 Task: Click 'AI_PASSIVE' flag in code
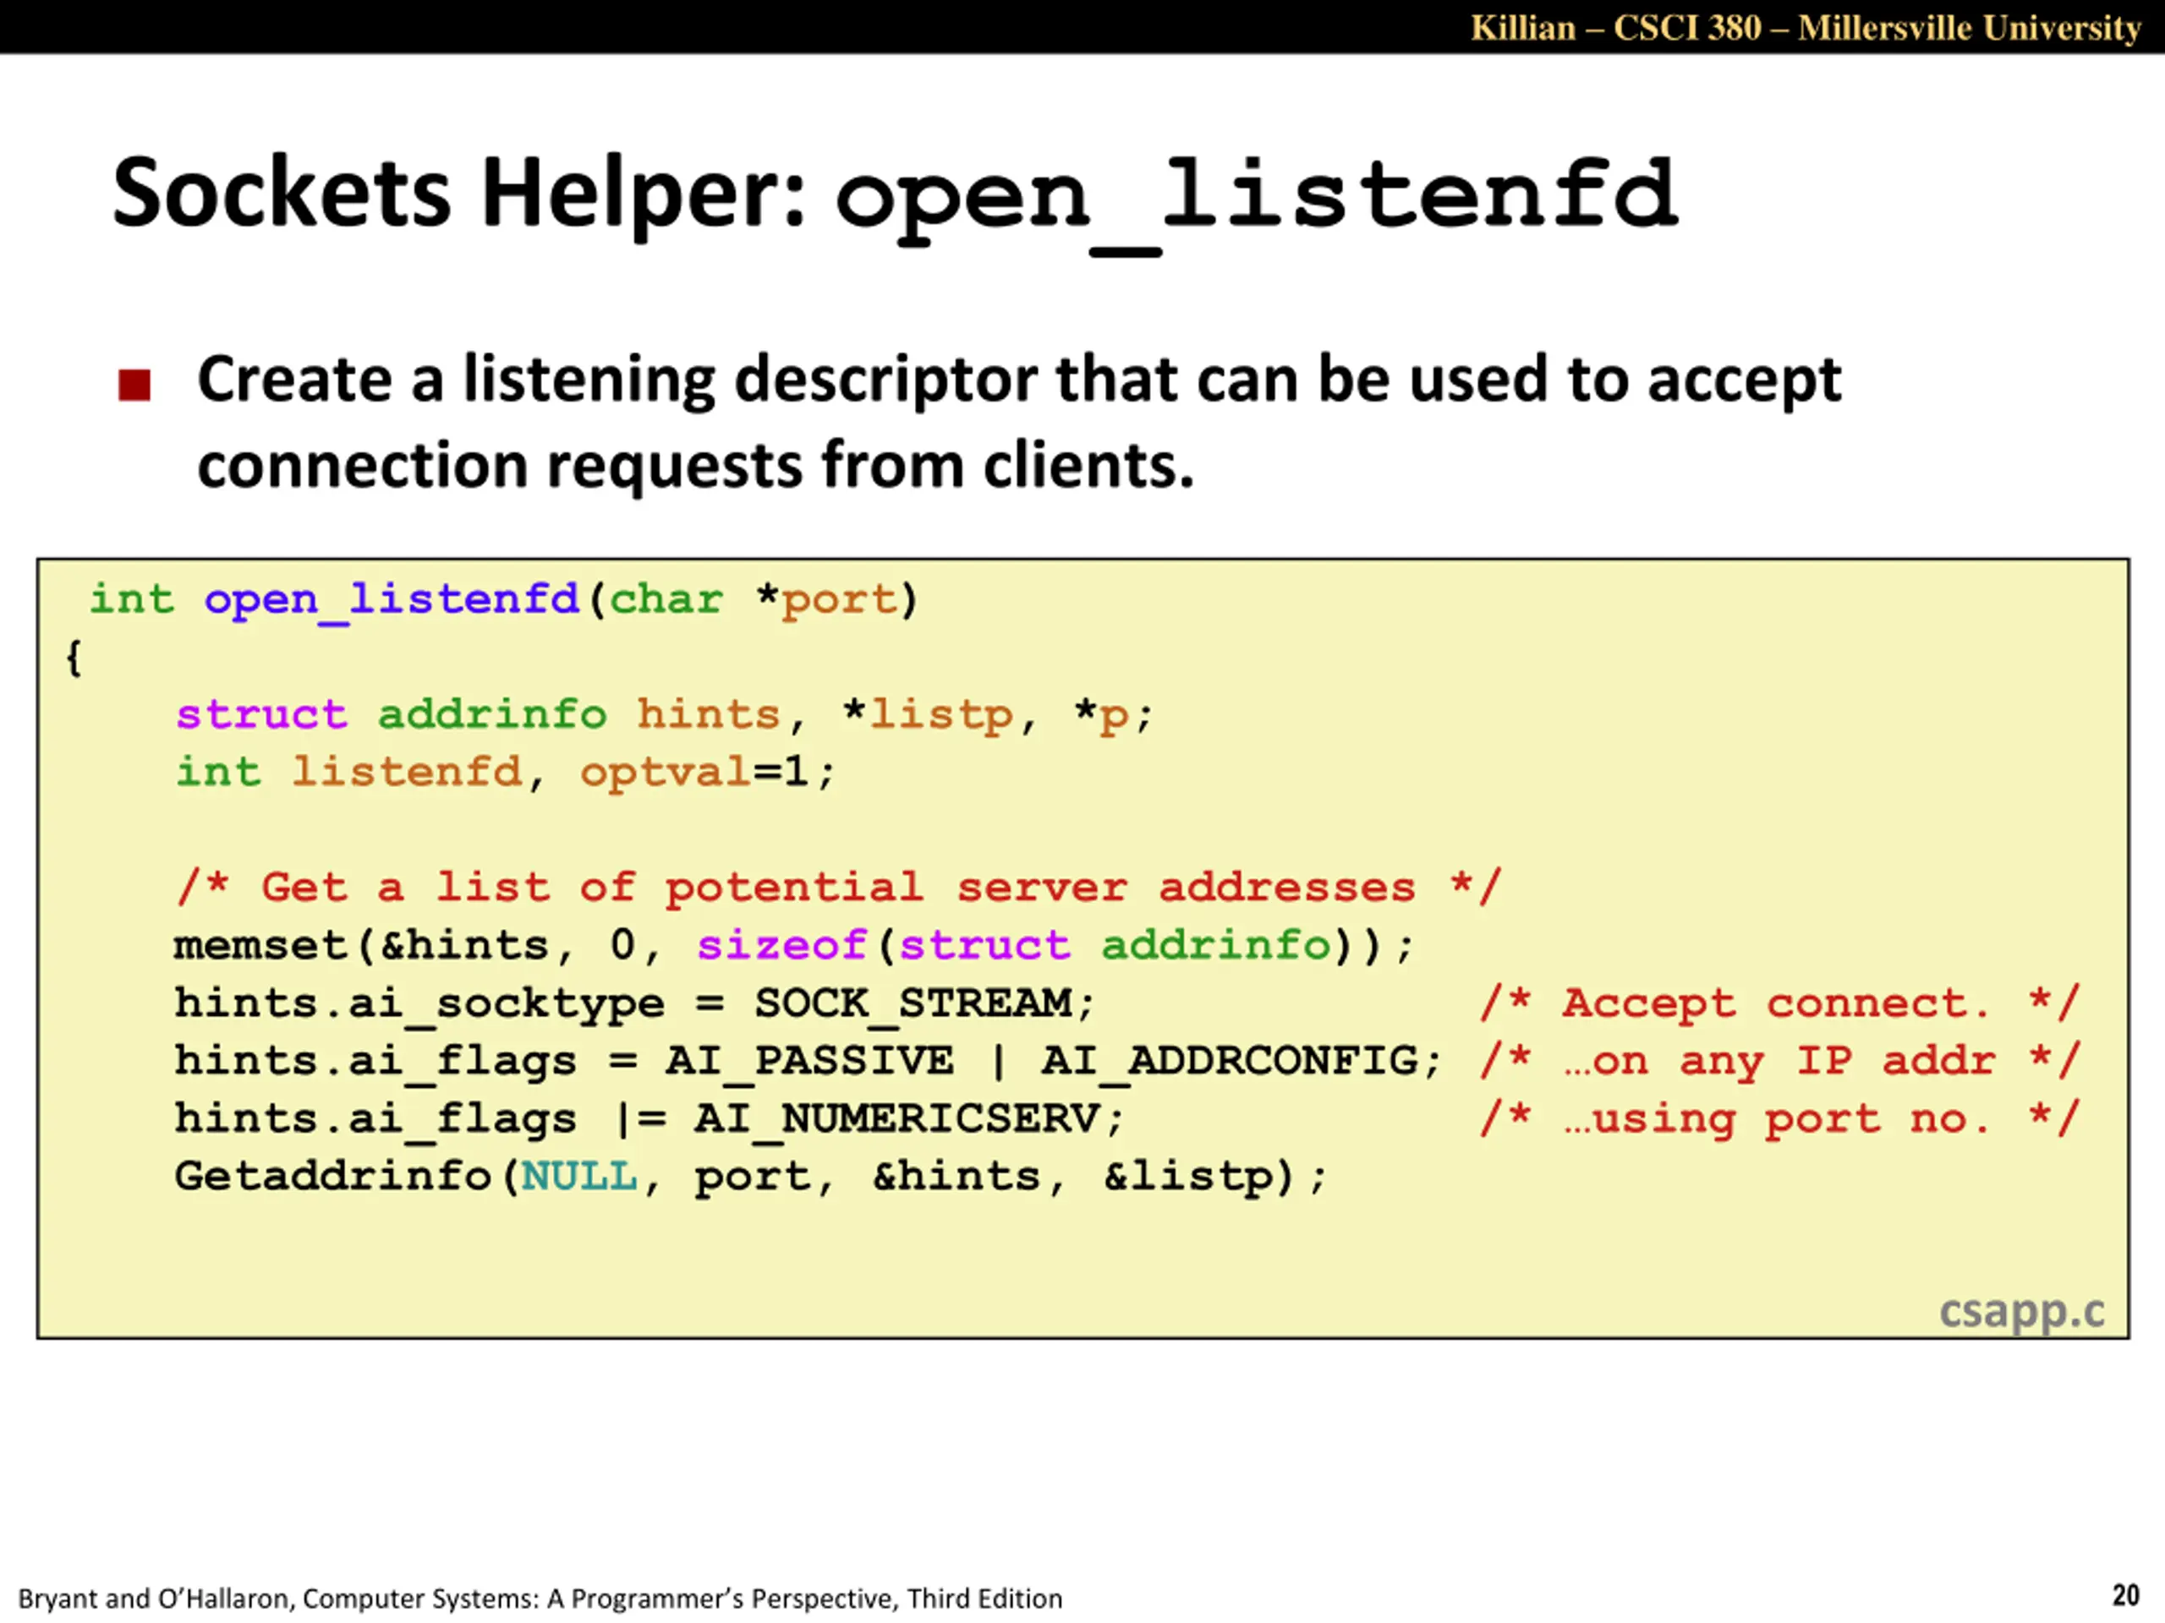point(809,1062)
